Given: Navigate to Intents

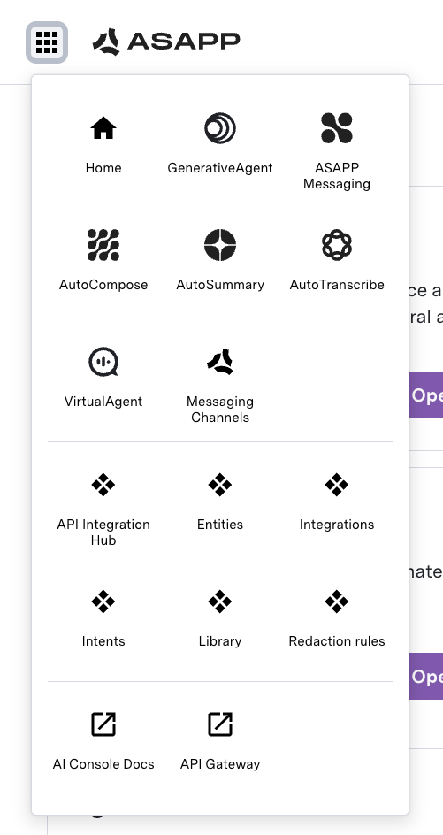Looking at the screenshot, I should click(103, 619).
